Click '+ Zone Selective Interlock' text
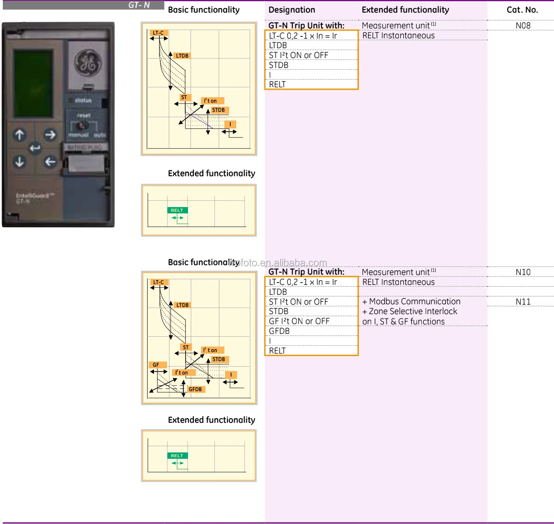Image resolution: width=554 pixels, height=524 pixels. (x=410, y=311)
